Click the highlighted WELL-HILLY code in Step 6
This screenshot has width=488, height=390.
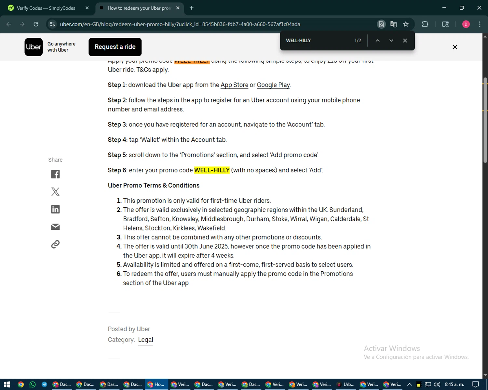point(212,170)
